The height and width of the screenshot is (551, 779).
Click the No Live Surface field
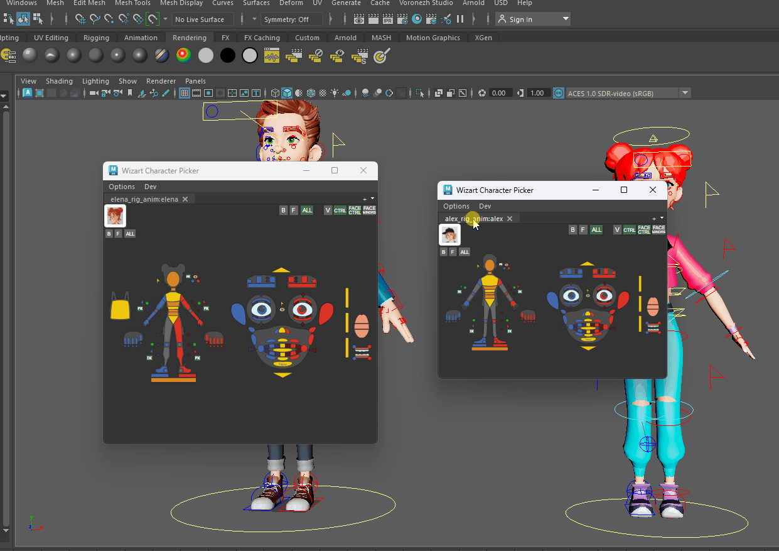pyautogui.click(x=203, y=19)
